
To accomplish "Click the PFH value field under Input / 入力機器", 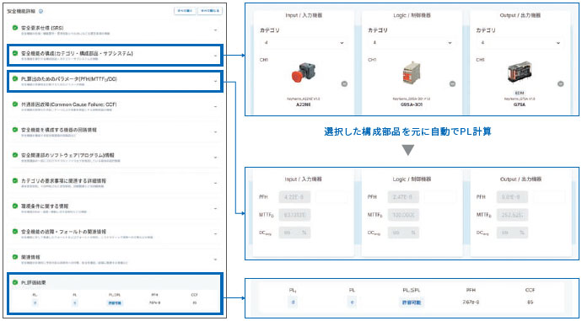I will 295,197.
